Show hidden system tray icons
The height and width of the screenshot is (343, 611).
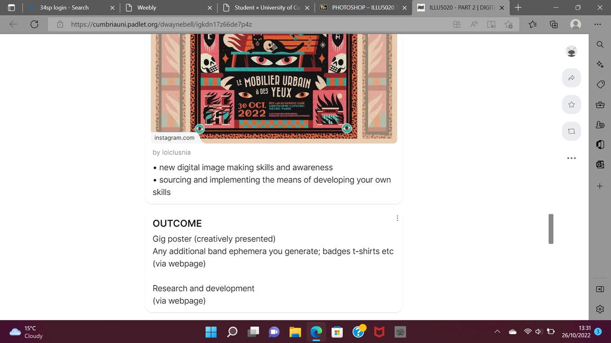click(497, 332)
